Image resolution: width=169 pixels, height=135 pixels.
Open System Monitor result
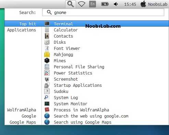(x=71, y=104)
